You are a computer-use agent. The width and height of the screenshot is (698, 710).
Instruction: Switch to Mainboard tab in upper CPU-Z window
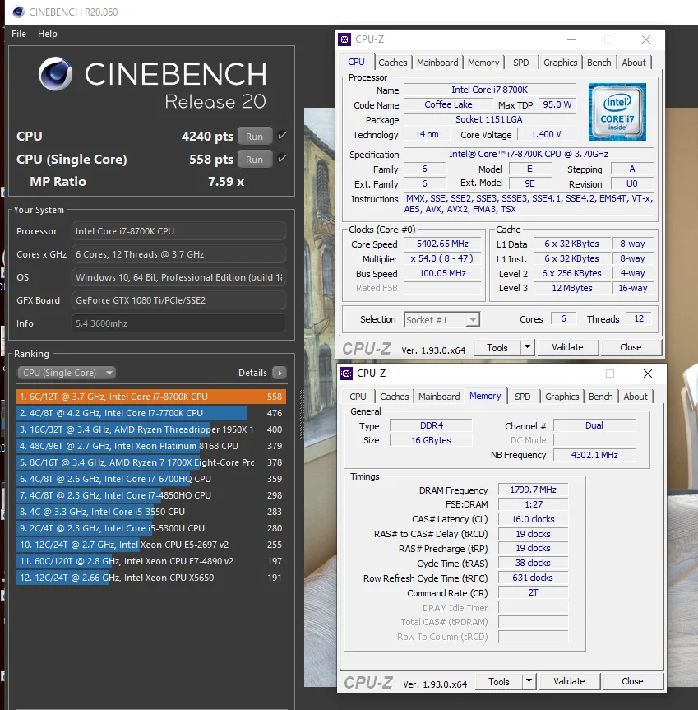(437, 63)
